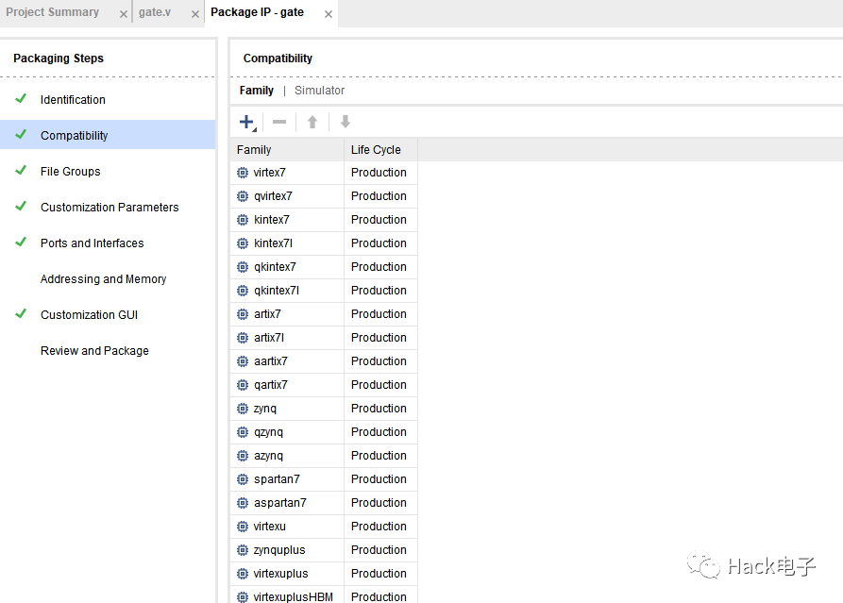Close the Package IP - gate tab

pyautogui.click(x=328, y=14)
